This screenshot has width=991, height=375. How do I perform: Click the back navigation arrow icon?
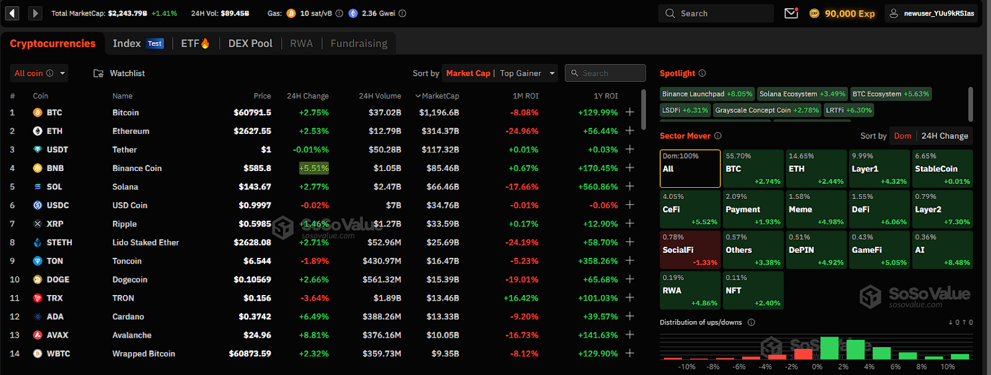point(12,13)
